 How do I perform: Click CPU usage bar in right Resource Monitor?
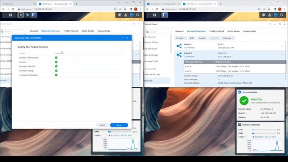point(264,130)
